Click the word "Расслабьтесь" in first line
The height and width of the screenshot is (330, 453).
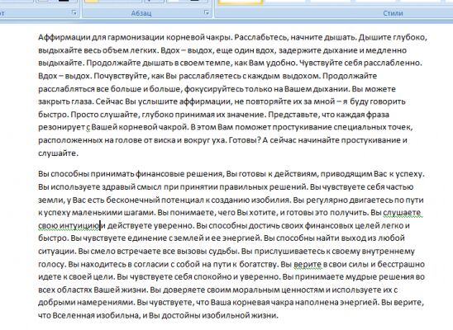(261, 37)
